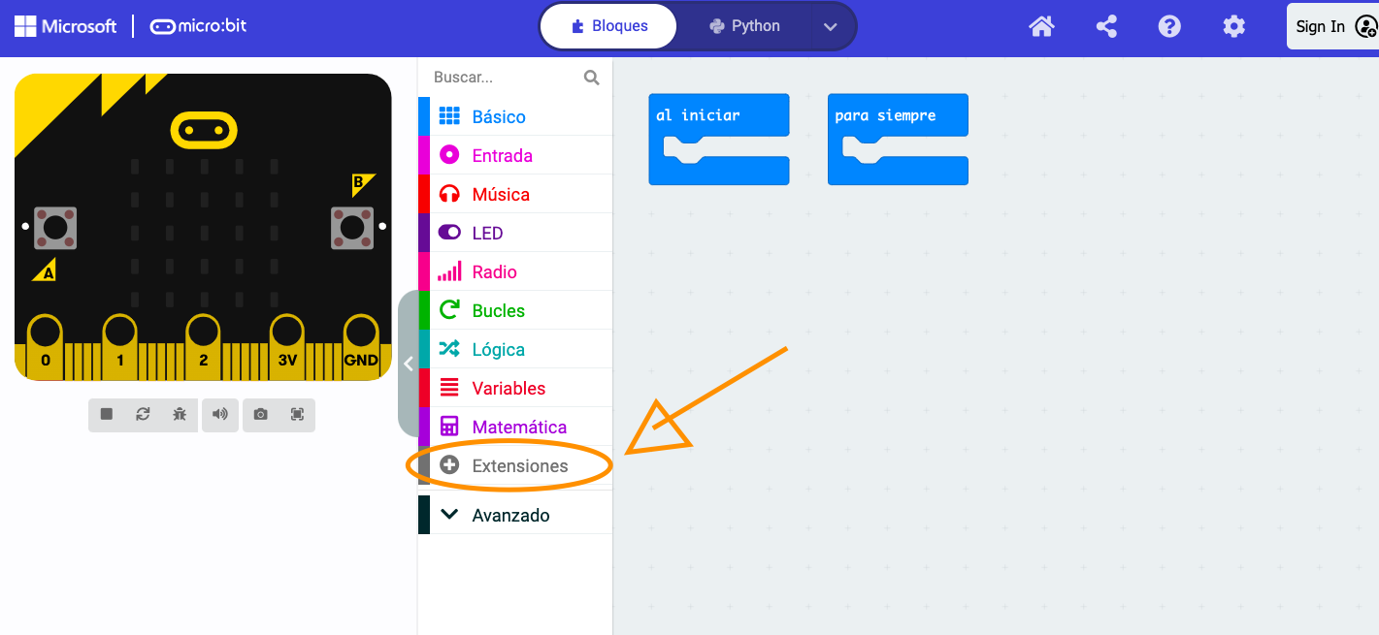The height and width of the screenshot is (635, 1379).
Task: Switch to the Bloques editor tab
Action: 608,26
